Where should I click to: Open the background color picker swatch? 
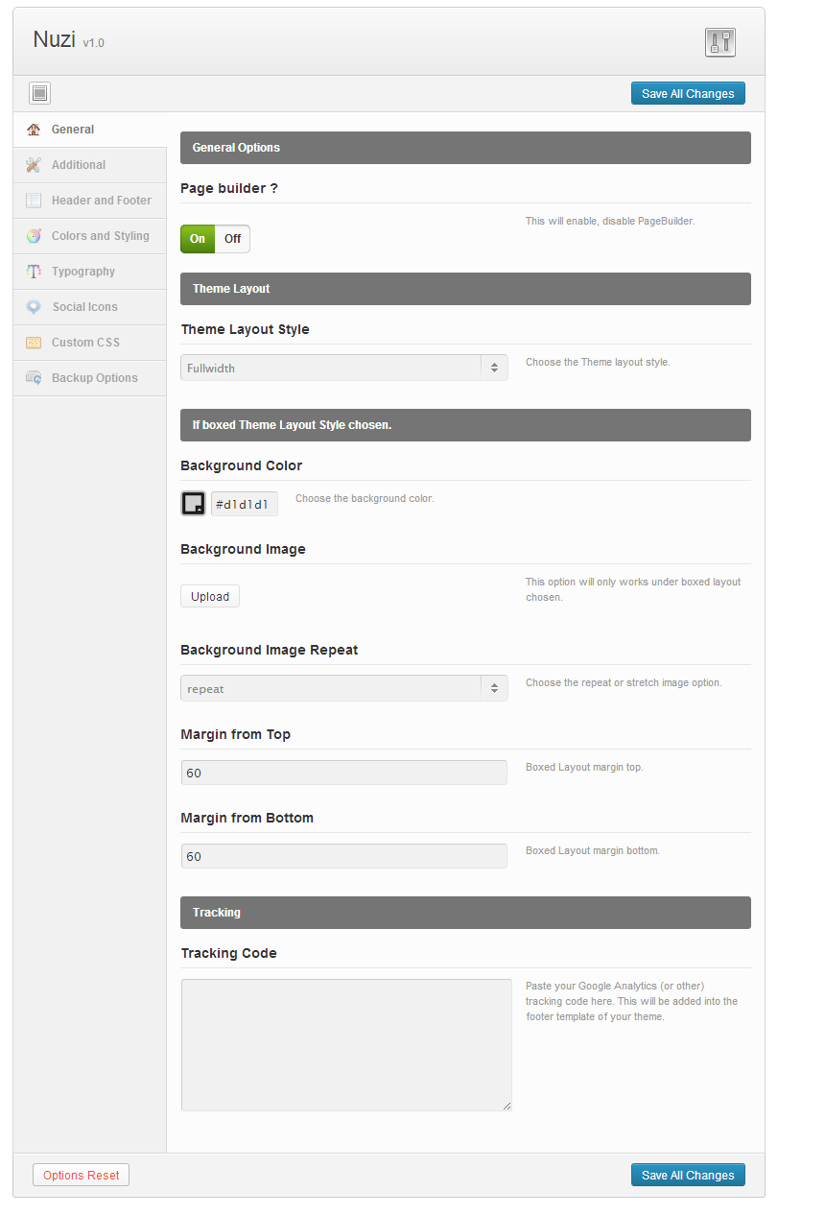pos(193,502)
